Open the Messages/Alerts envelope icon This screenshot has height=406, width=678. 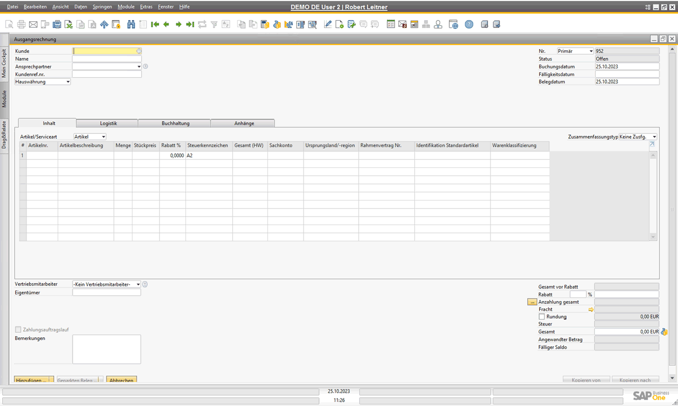tap(403, 24)
